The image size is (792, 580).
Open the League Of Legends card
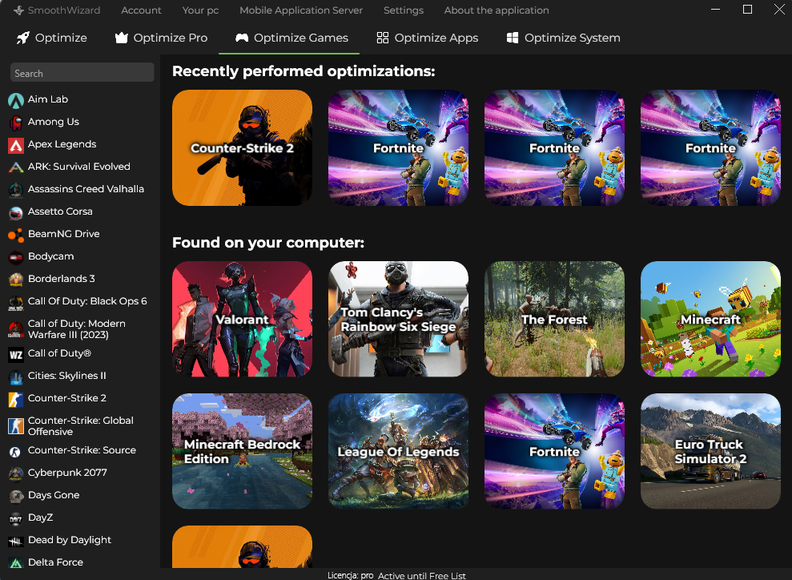point(398,451)
